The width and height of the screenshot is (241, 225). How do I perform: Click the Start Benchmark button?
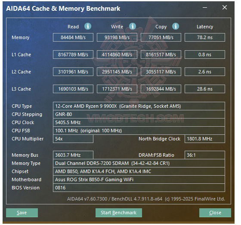coord(119,213)
